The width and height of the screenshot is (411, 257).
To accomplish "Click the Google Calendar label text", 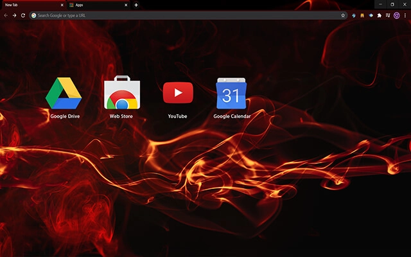I will 232,116.
